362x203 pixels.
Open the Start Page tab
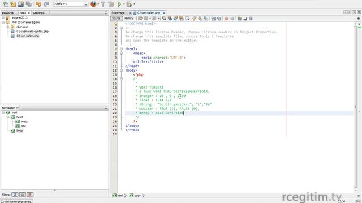[x=118, y=13]
